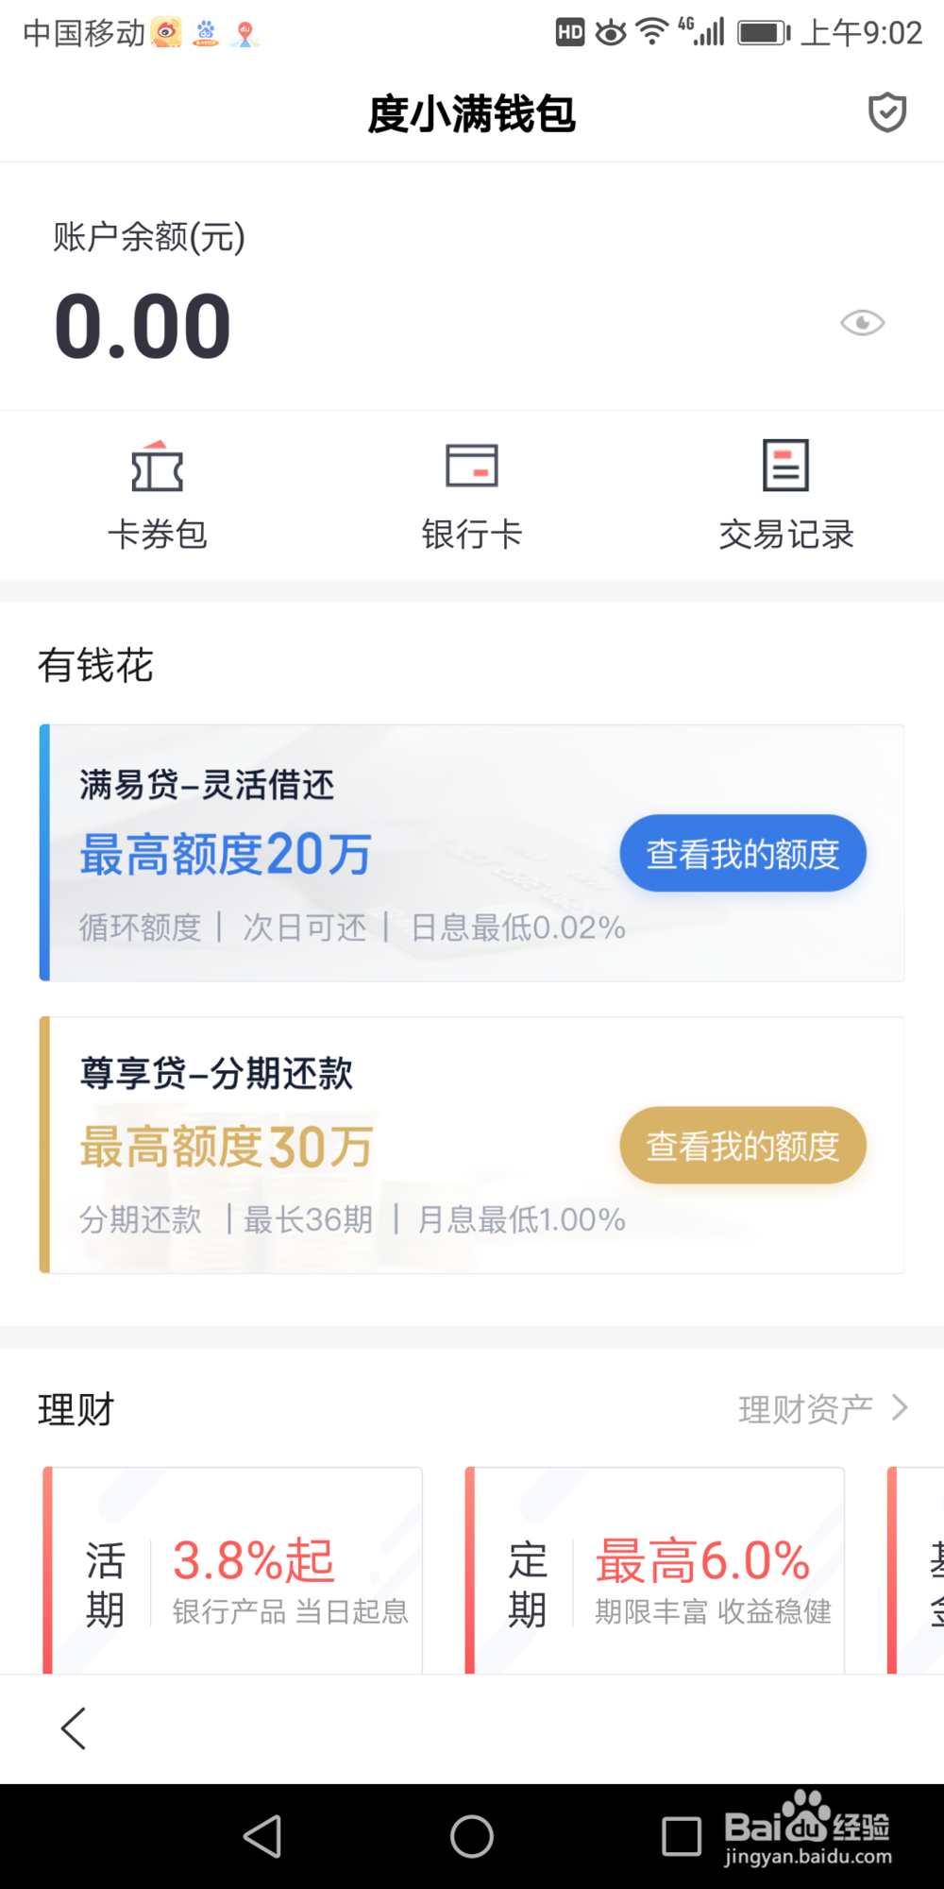This screenshot has height=1889, width=944.
Task: Tap Weibo notification icon in status bar
Action: coord(166,33)
